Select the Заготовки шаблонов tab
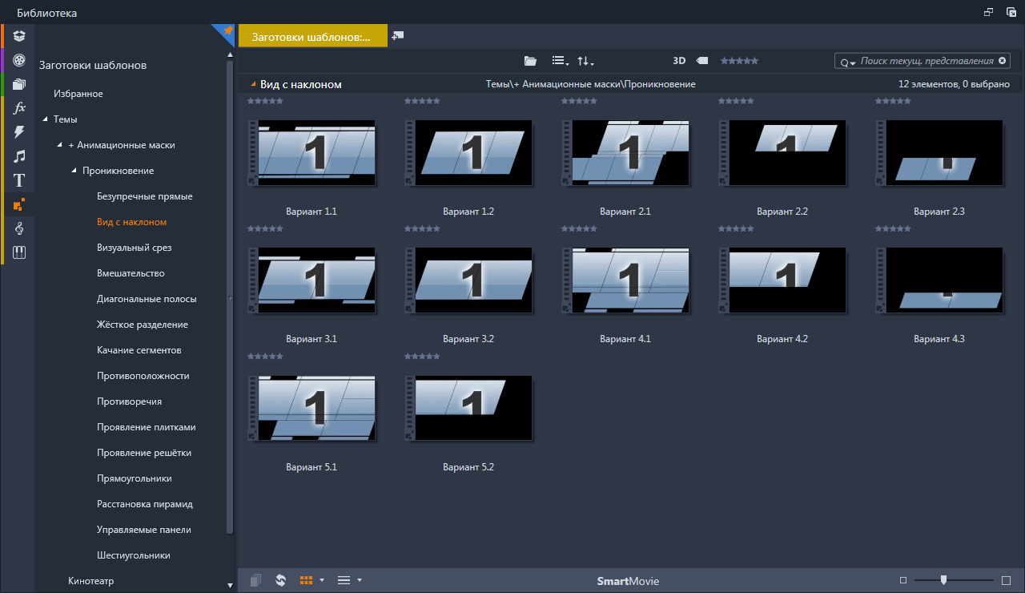This screenshot has height=593, width=1025. coord(312,37)
